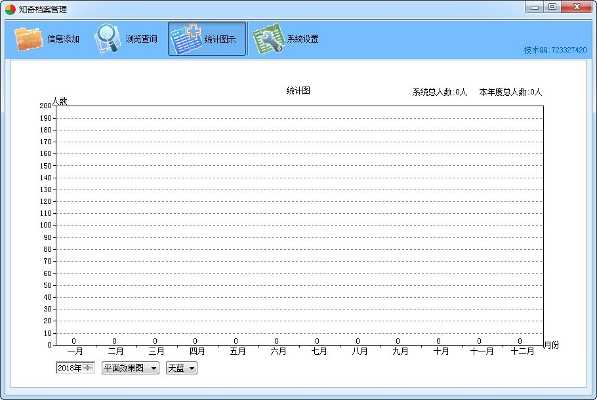597x400 pixels.
Task: Click into the 2018年 year field
Action: (69, 368)
